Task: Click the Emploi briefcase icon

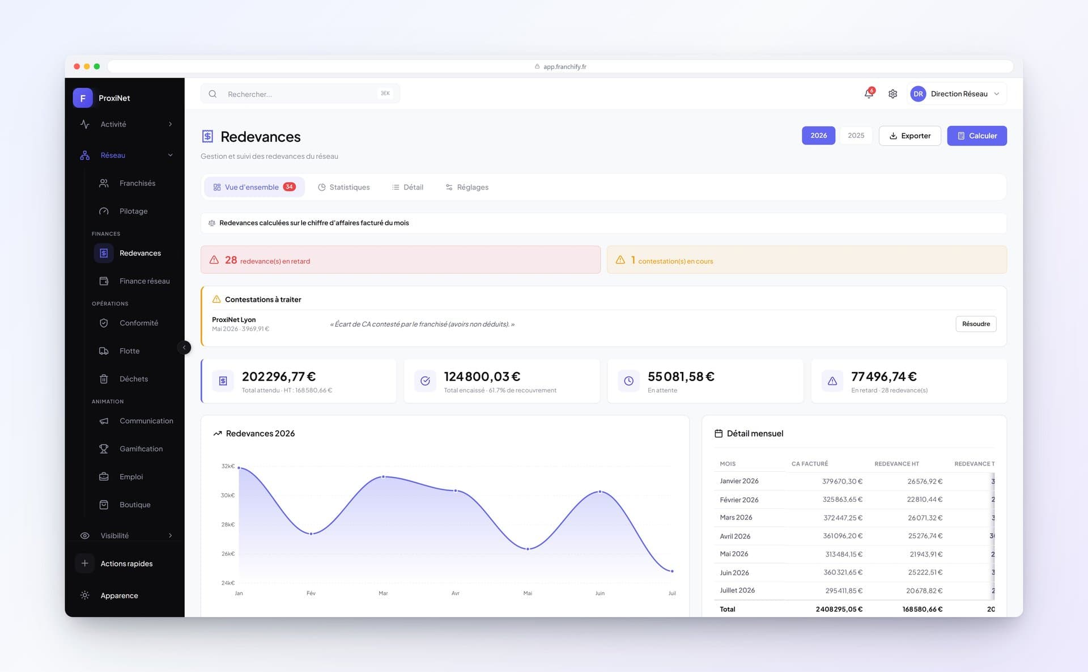Action: pos(104,476)
